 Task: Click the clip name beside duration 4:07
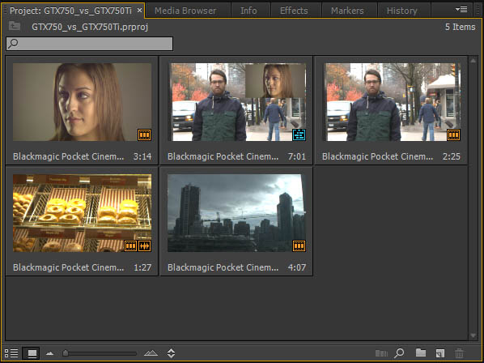(x=223, y=267)
